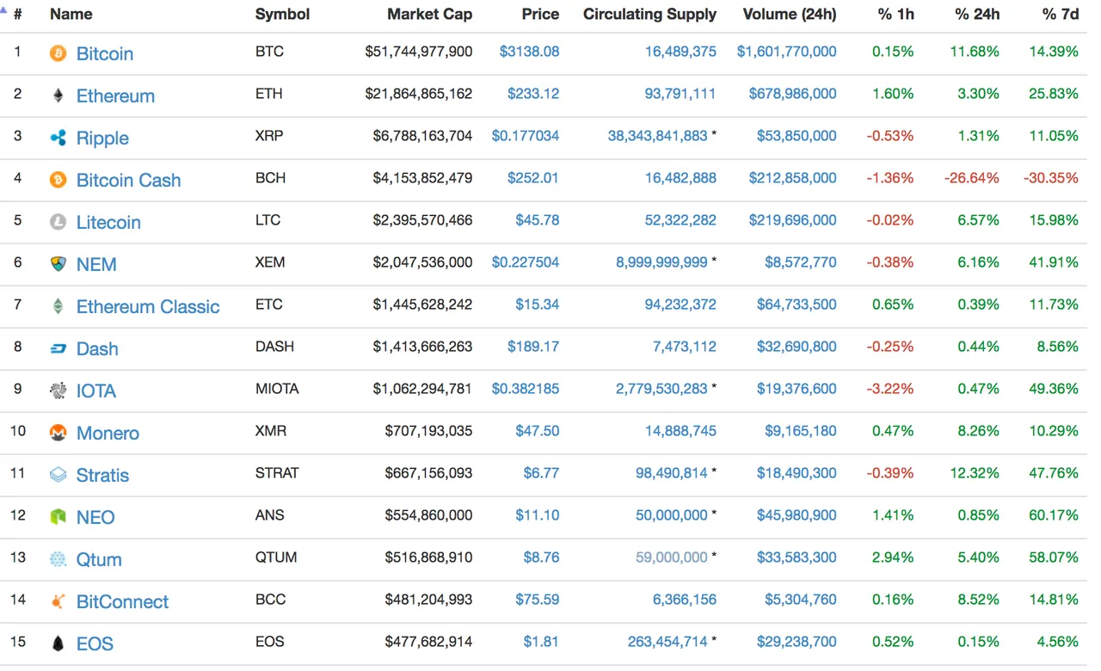Click the NEM logo icon
This screenshot has width=1101, height=671.
pyautogui.click(x=58, y=264)
